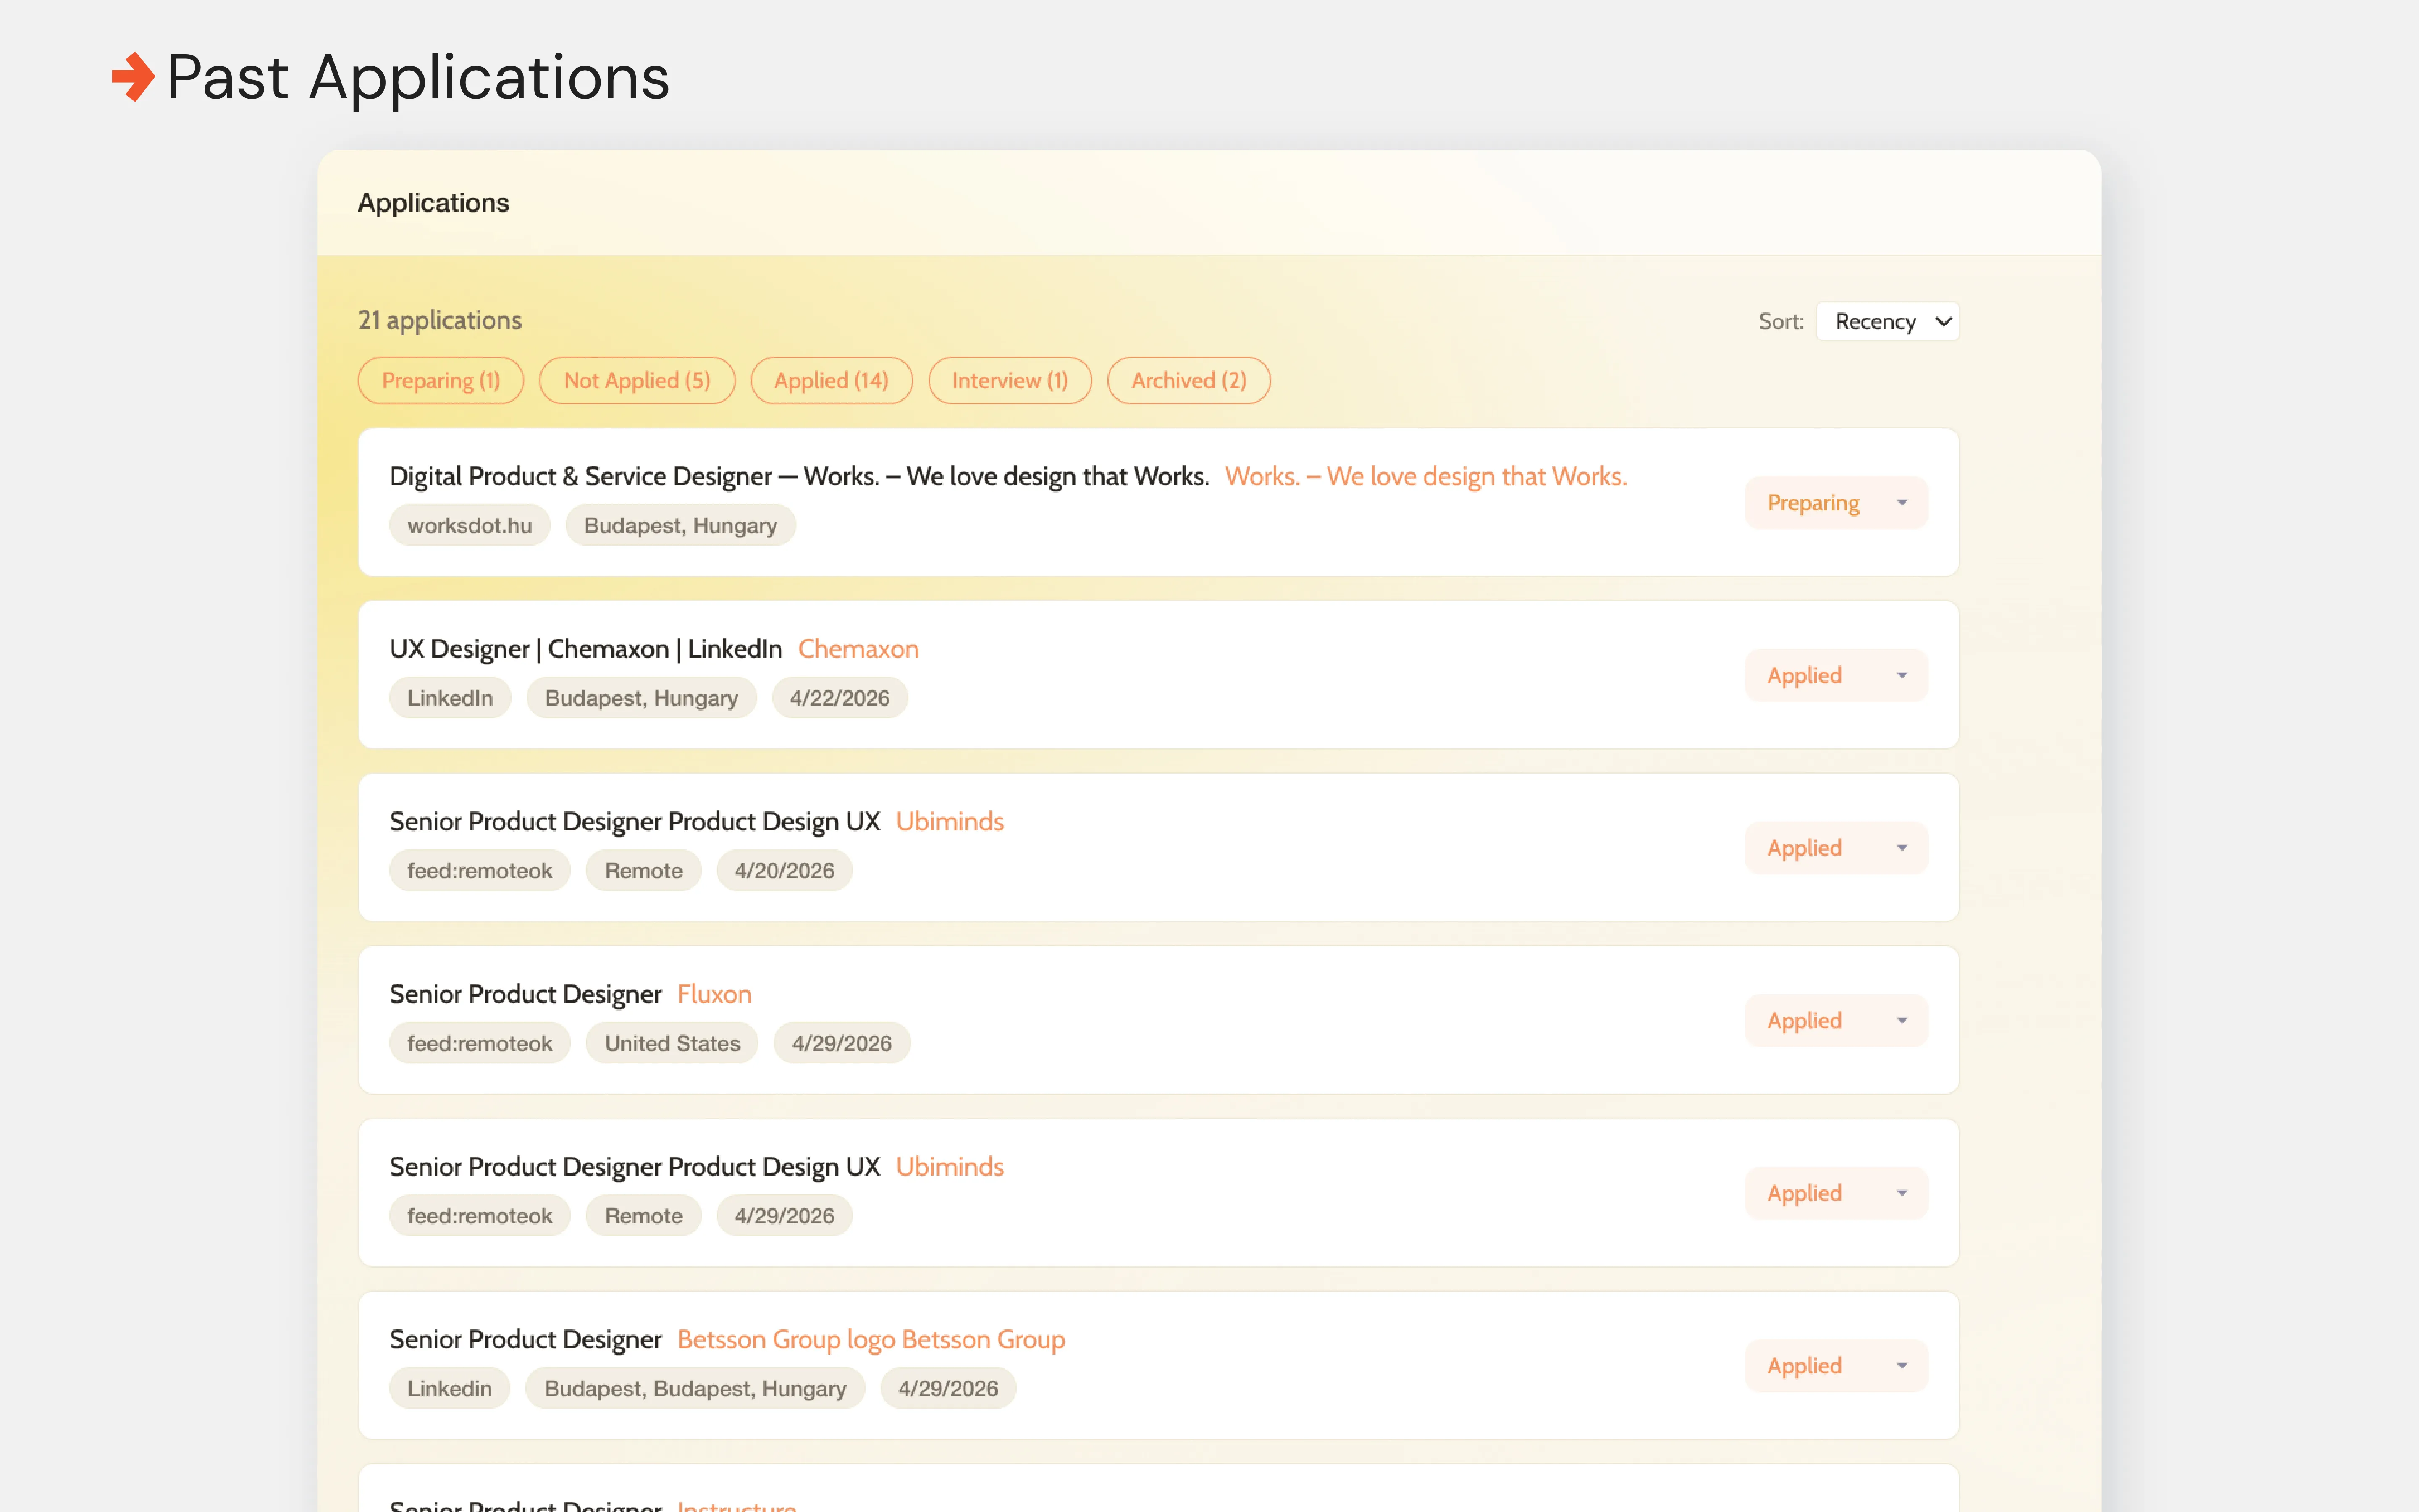Open Ubiminds link on the 4/29/2026 application
Viewport: 2419px width, 1512px height.
click(x=950, y=1167)
